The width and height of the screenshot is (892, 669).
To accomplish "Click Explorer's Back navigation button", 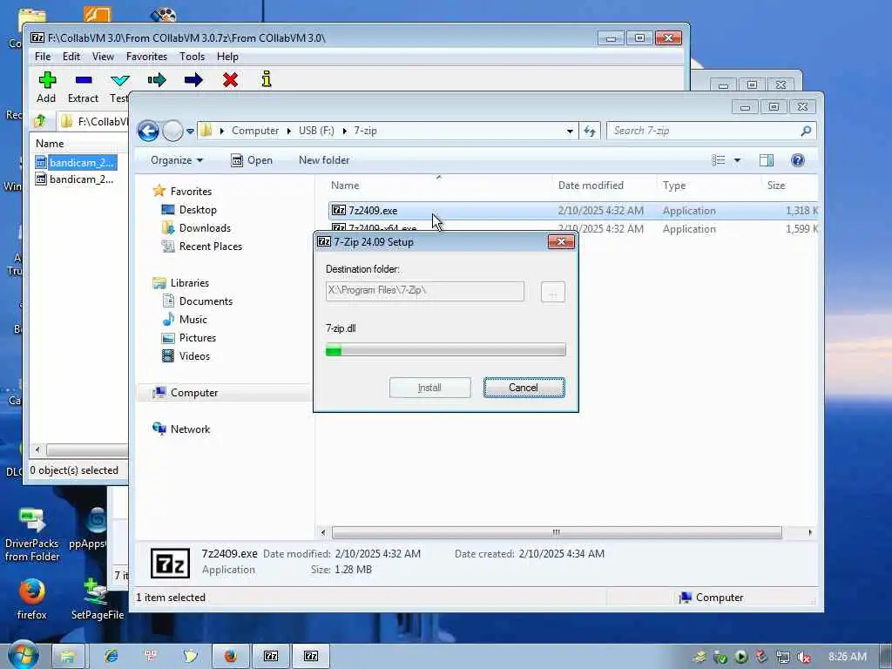I will (x=148, y=131).
